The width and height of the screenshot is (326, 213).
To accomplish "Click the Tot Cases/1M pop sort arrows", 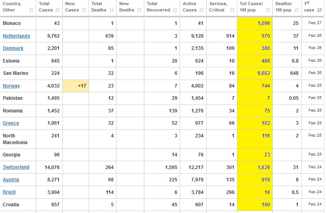I will (268, 10).
